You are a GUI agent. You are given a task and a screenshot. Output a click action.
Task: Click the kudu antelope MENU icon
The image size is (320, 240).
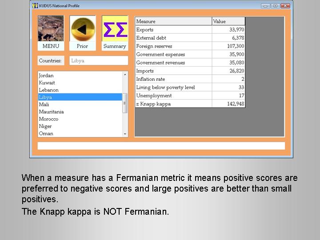pyautogui.click(x=51, y=29)
